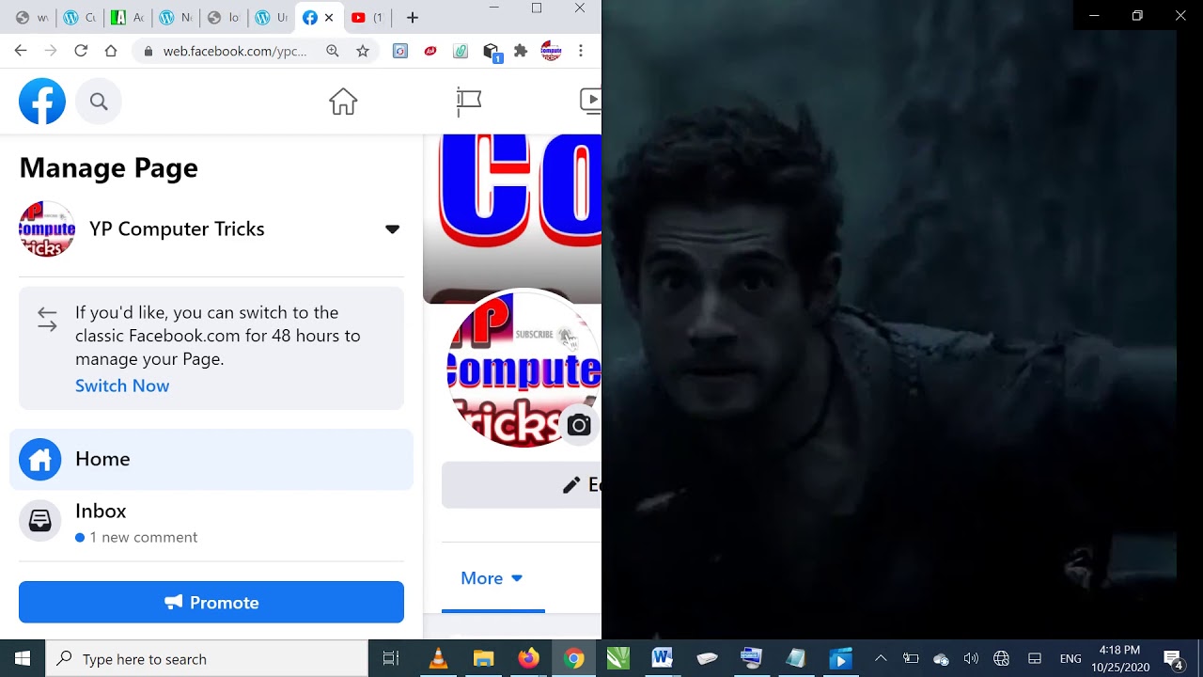The image size is (1203, 677).
Task: Click the blue Promote button
Action: point(211,602)
